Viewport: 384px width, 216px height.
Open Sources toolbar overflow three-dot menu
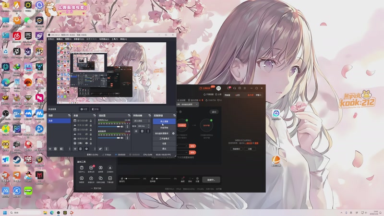tap(95, 149)
